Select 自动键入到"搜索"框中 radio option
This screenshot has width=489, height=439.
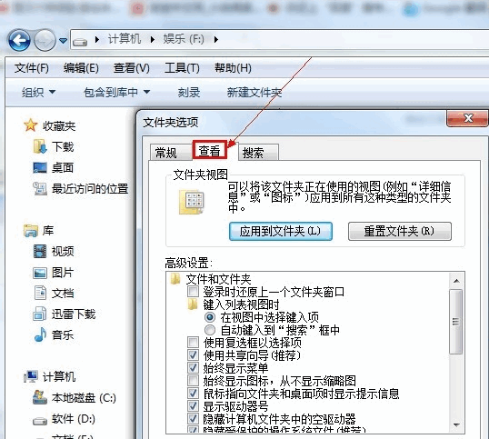point(210,330)
